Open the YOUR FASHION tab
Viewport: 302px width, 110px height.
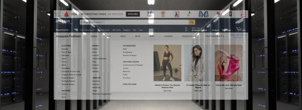pyautogui.click(x=214, y=36)
